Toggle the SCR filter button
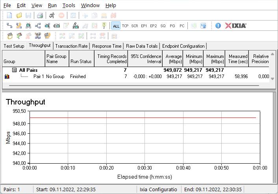This screenshot has height=194, width=278. click(x=135, y=26)
